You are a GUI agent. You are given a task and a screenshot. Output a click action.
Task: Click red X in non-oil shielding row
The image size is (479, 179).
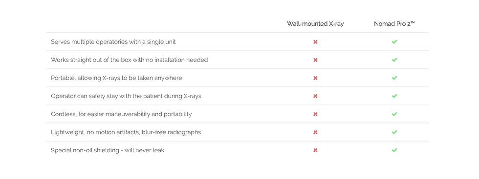click(x=315, y=150)
